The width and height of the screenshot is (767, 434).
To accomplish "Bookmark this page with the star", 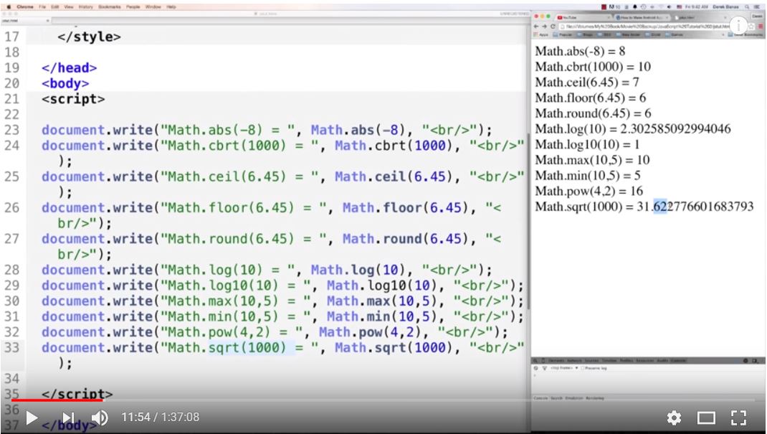I will coord(751,27).
